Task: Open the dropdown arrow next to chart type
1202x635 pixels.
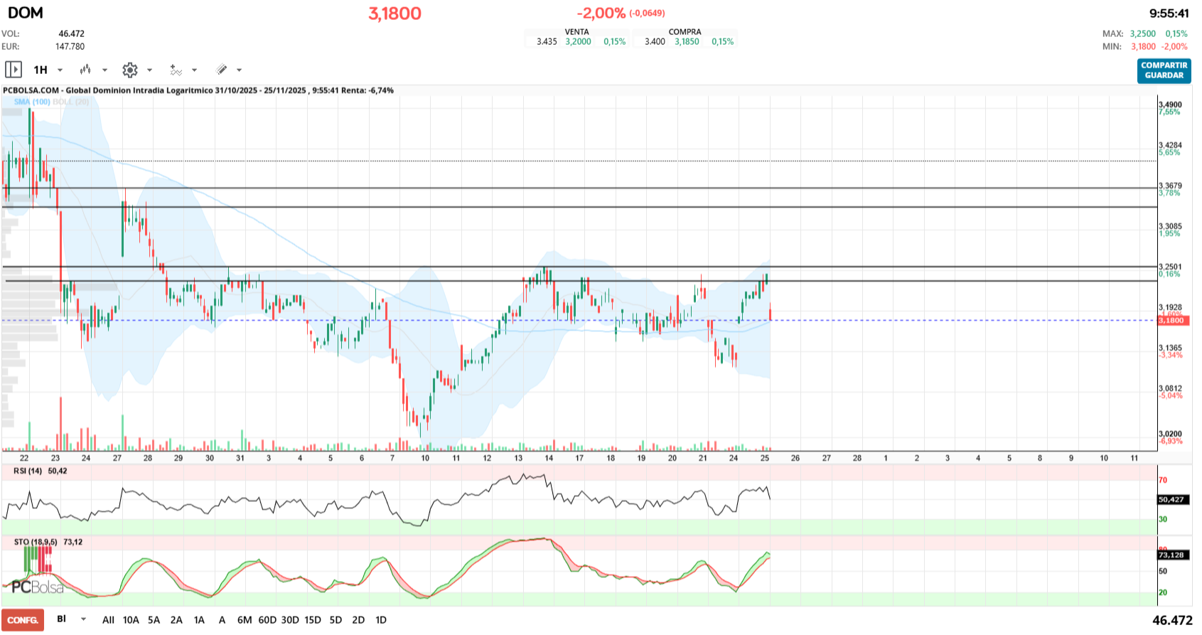Action: tap(104, 70)
